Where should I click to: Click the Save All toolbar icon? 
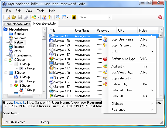coord(26,17)
